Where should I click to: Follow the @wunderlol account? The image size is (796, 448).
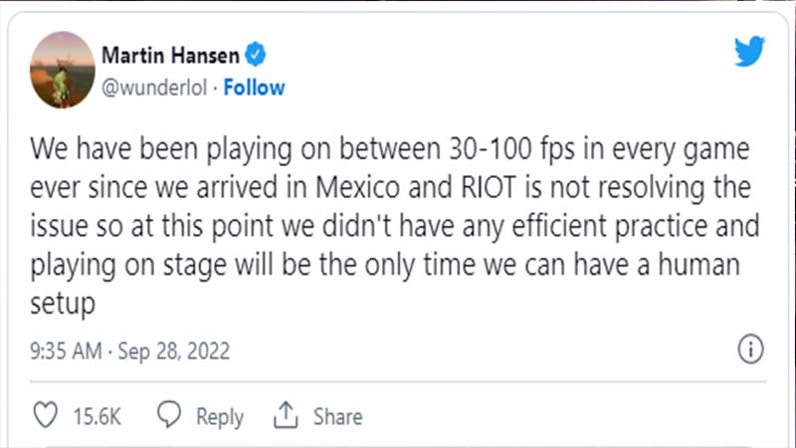[x=255, y=88]
